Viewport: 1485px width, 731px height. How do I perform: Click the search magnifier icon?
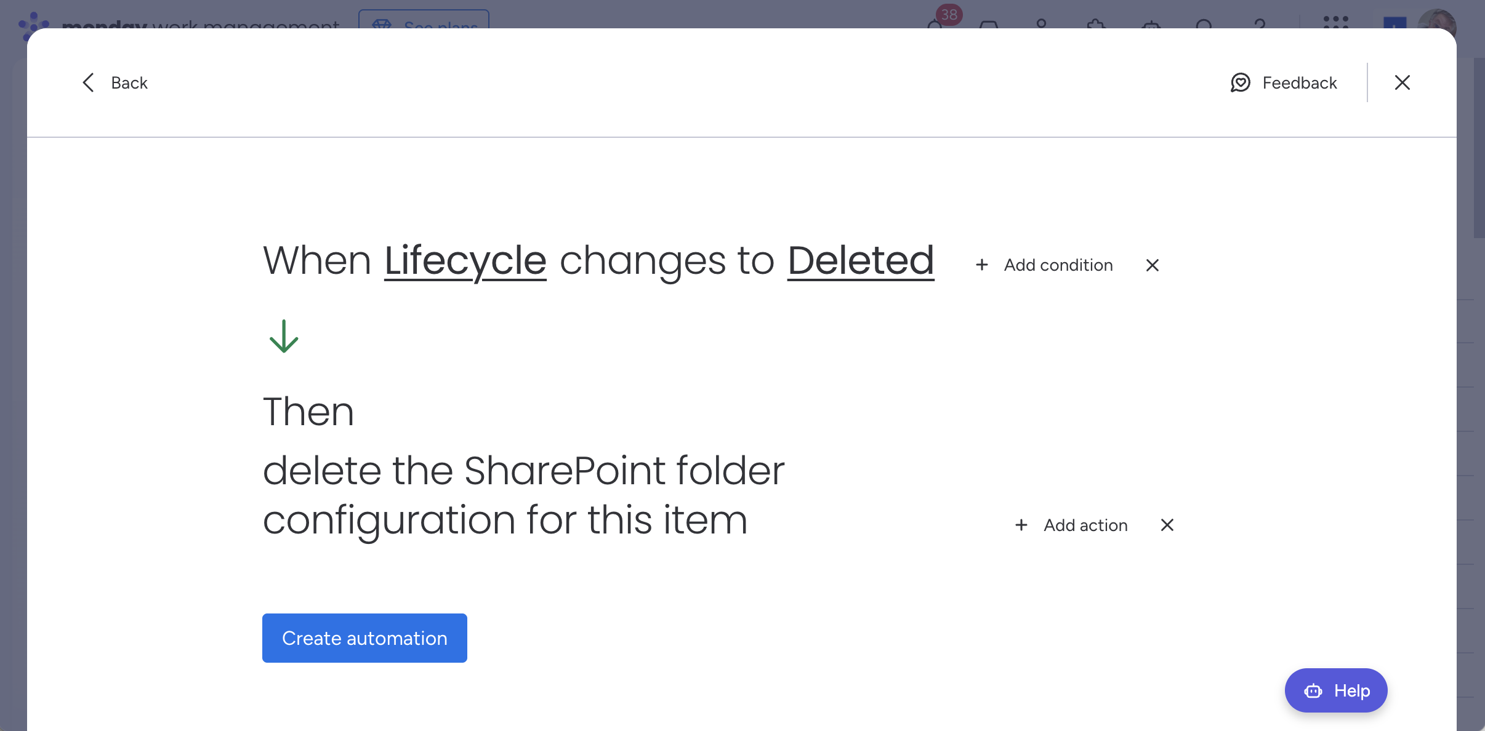[1204, 26]
